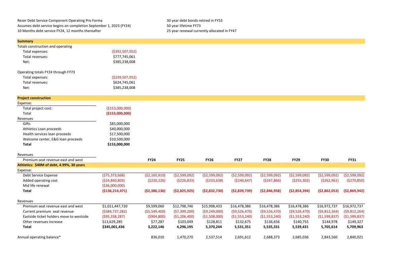Screen dimensions: 404x262
Task: Click the Debt Service Expense label
Action: click(41, 175)
